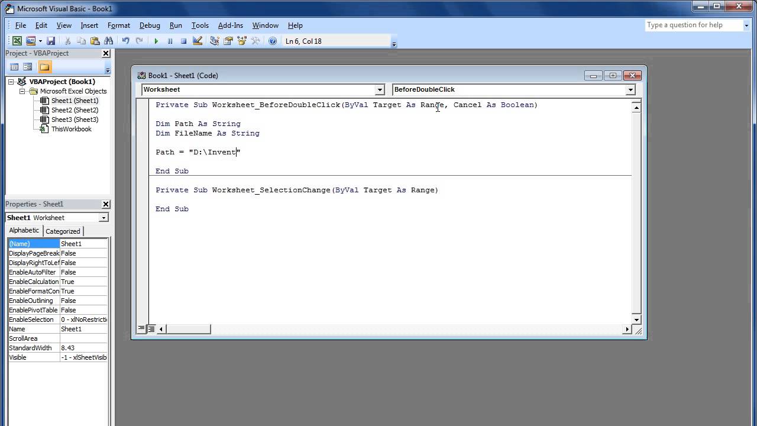Open the BeforeDoubleClick procedure dropdown
This screenshot has width=757, height=426.
tap(630, 90)
